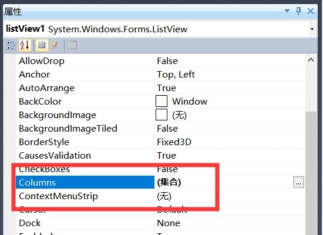323x235 pixels.
Task: Select the Anchor value Top, Left
Action: point(176,75)
